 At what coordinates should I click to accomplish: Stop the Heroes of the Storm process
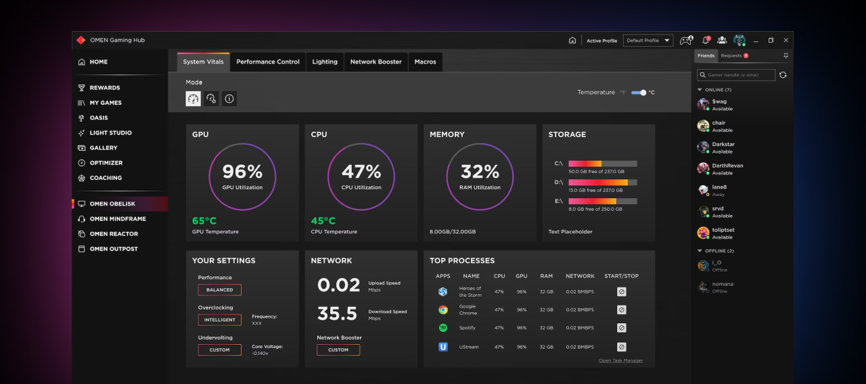coord(621,291)
